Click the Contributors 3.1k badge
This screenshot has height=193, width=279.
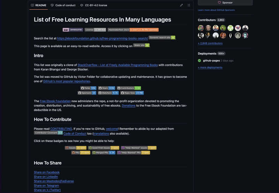(129, 88)
